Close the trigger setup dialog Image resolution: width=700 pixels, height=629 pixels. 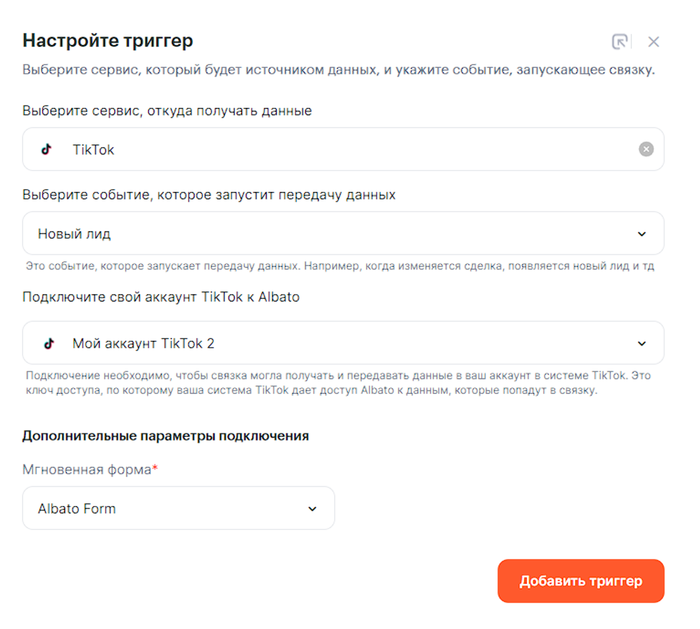[x=653, y=42]
